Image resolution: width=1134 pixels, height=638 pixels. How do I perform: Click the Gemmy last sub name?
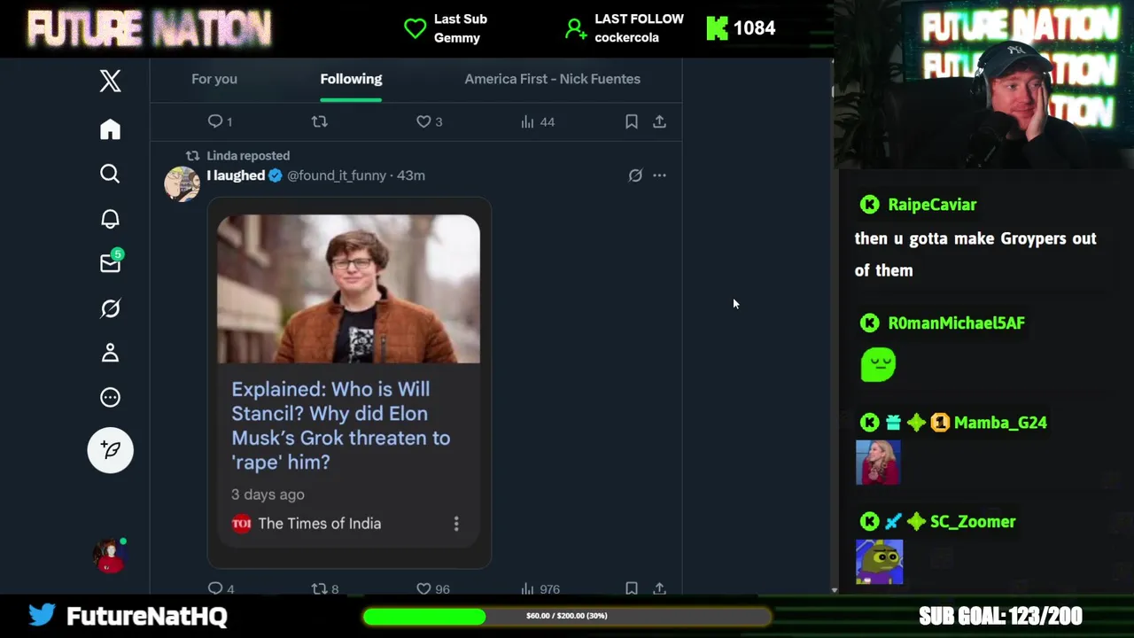click(x=457, y=38)
